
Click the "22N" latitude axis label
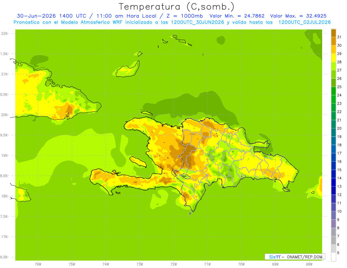4,34
